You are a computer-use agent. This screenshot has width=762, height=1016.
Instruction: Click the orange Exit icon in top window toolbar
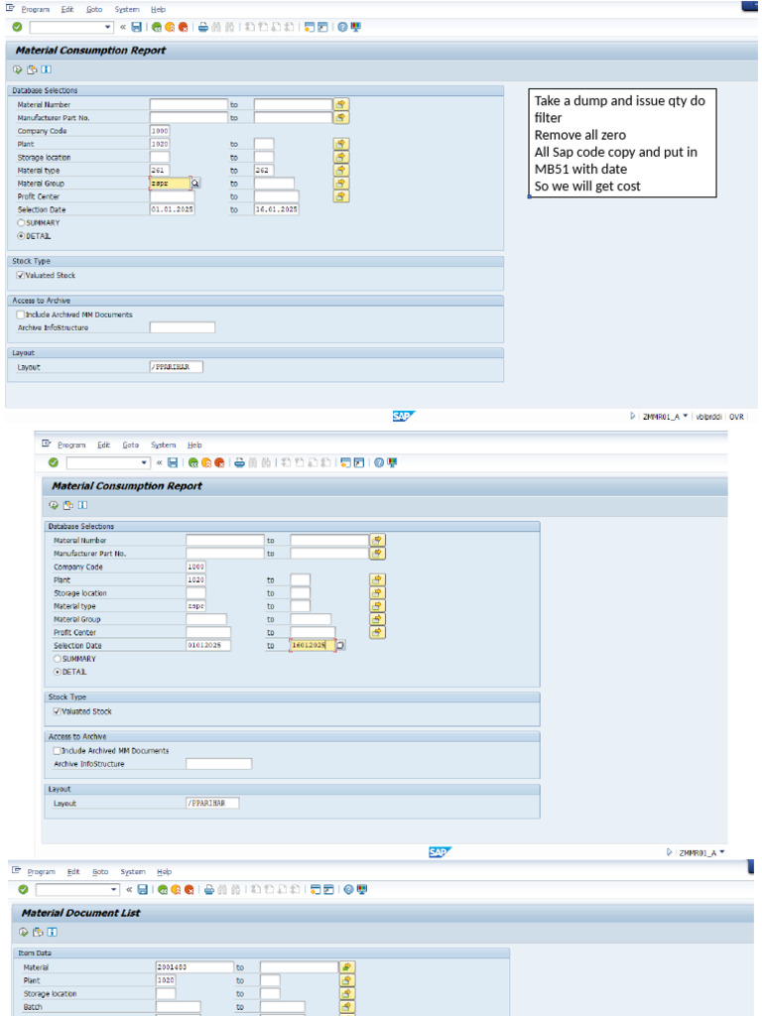click(x=170, y=27)
